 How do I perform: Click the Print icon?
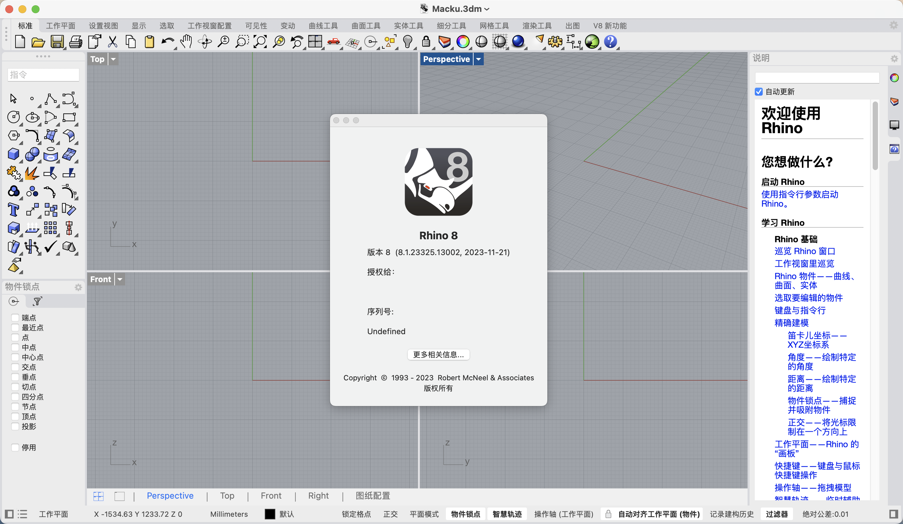coord(75,42)
